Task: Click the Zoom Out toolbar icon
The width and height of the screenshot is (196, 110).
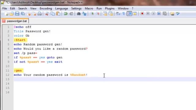Action: 98,14
